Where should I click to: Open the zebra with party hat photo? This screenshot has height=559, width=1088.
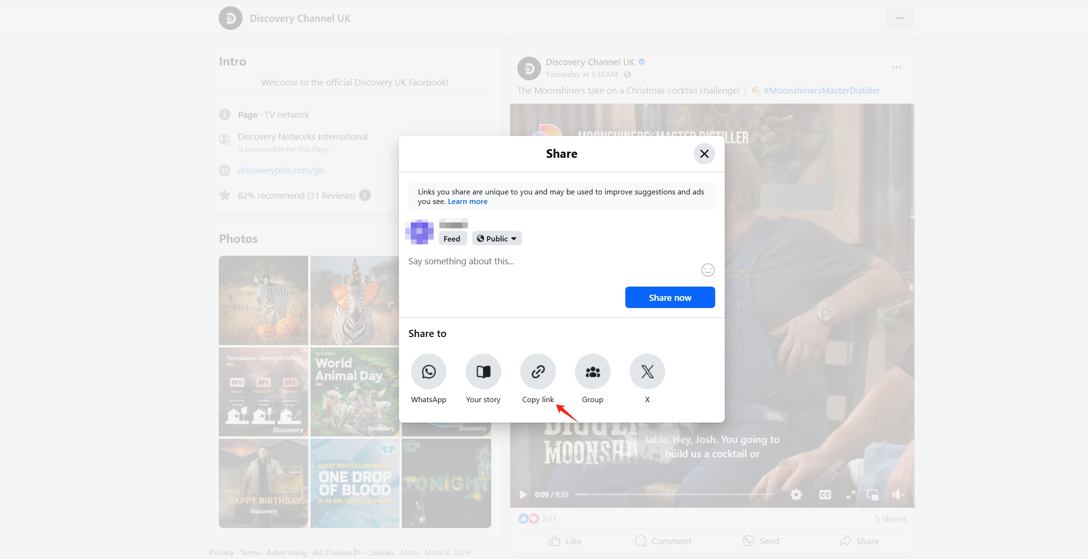coord(355,300)
